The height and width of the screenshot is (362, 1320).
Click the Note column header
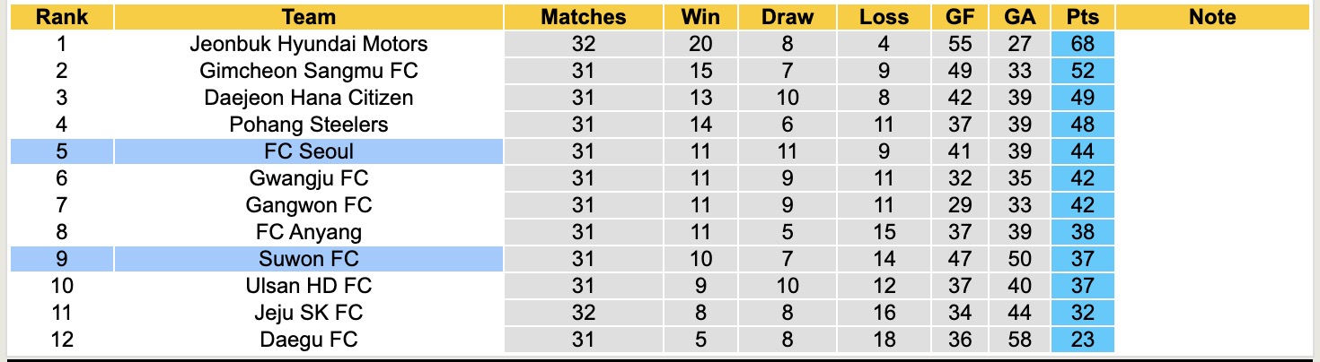pyautogui.click(x=1211, y=17)
